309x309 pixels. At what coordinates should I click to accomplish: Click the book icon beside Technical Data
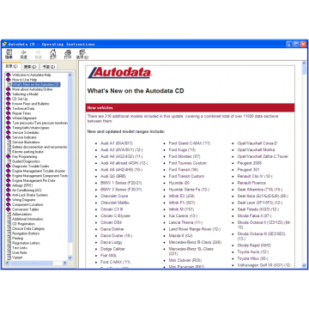coord(9,109)
